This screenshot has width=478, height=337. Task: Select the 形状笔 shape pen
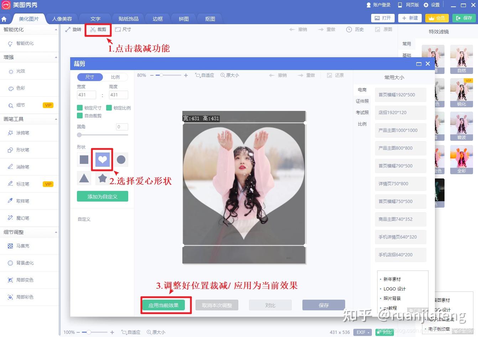[x=29, y=150]
